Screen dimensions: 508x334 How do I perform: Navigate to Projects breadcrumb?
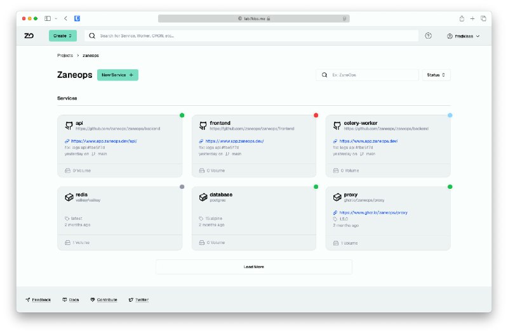coord(65,56)
